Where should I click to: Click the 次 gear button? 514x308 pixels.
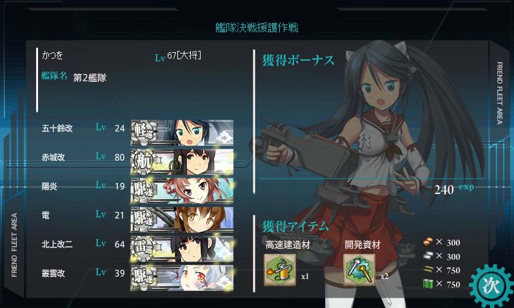pyautogui.click(x=491, y=286)
